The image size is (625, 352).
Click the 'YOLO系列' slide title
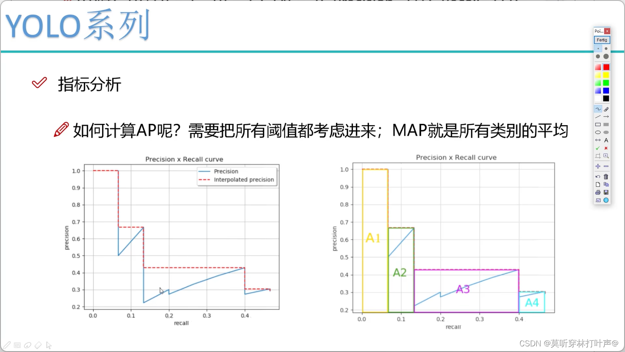(77, 26)
